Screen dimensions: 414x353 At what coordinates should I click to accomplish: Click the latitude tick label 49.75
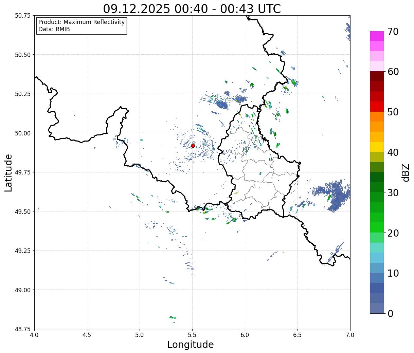click(23, 172)
